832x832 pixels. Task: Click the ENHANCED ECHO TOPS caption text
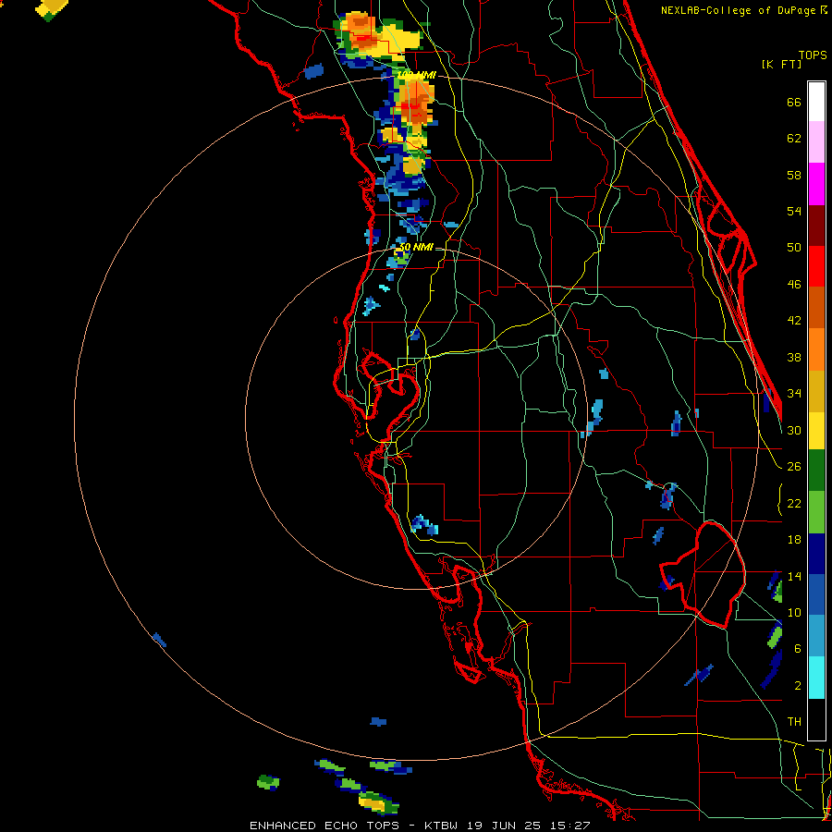pos(324,826)
